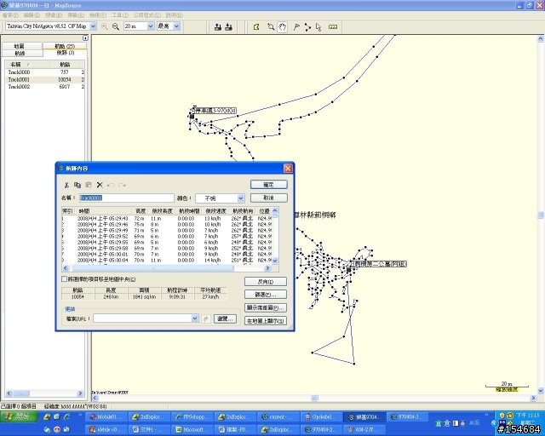Open the File menu
Viewport: 545px width, 436px height.
coord(10,15)
